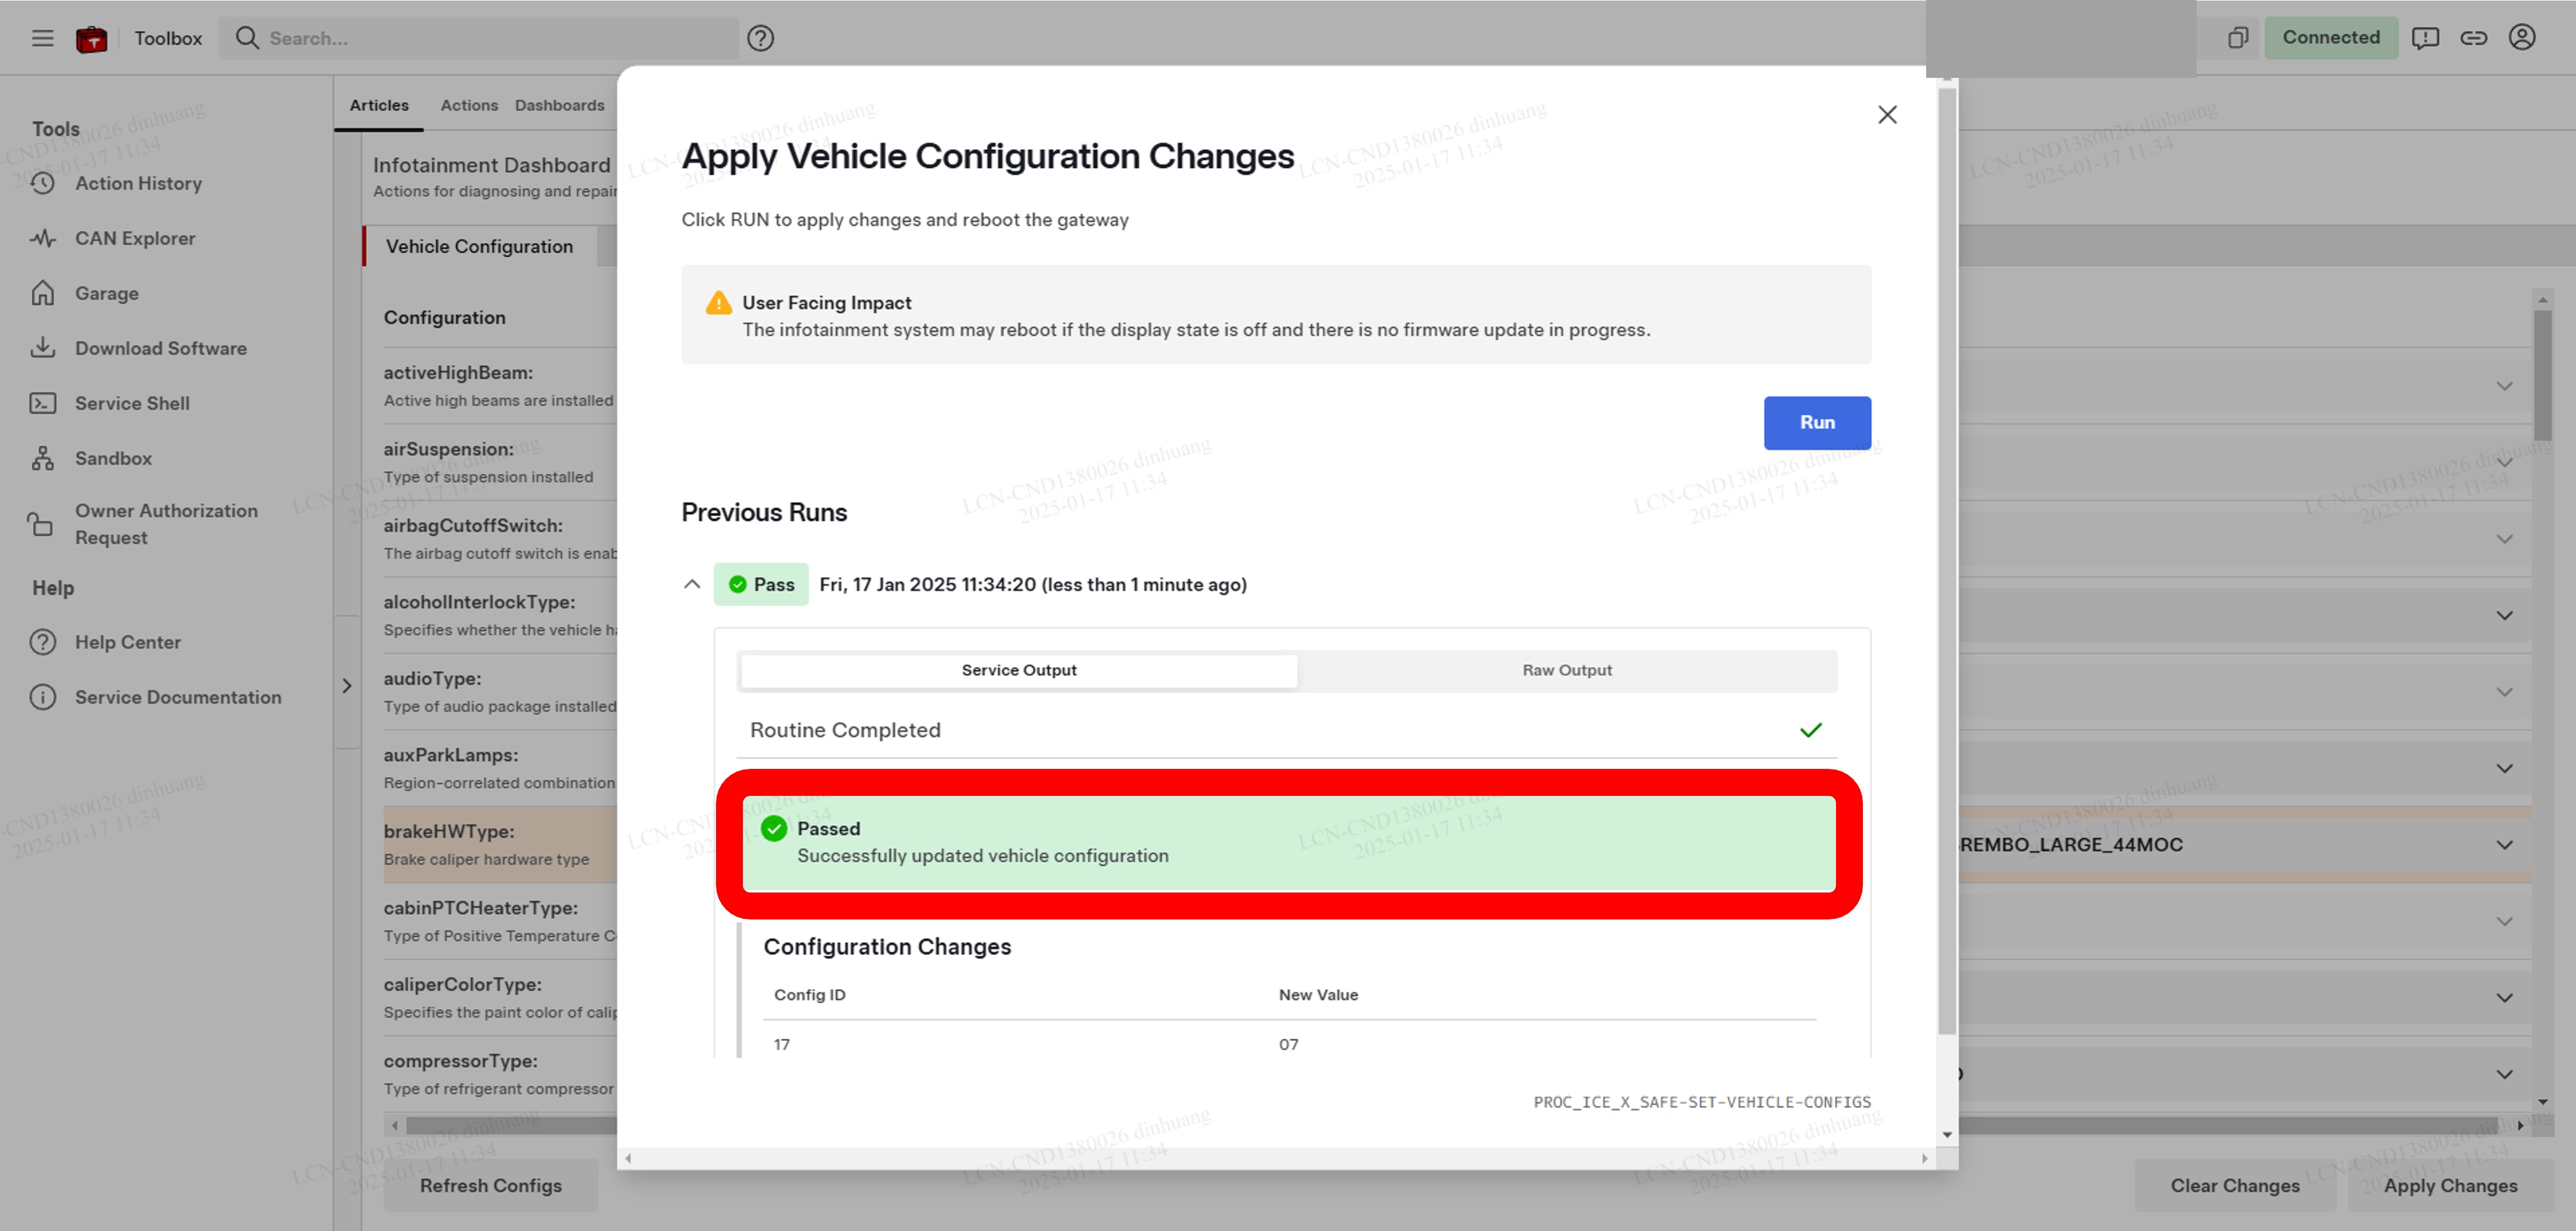Click the Refresh Configs button
This screenshot has width=2576, height=1231.
coord(490,1185)
